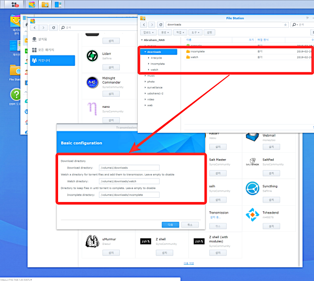Click the File Station path field showing downloads
This screenshot has width=314, height=281.
225,25
